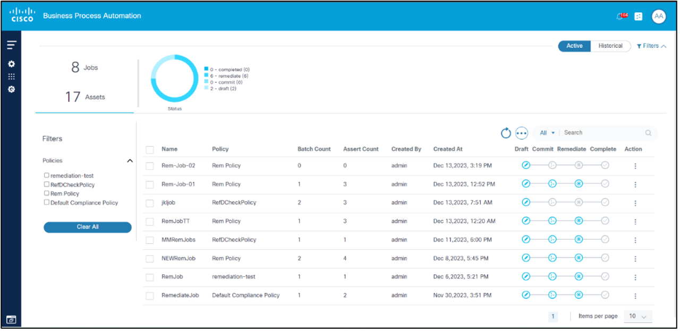The image size is (680, 331).
Task: Select the jkljob row checkbox
Action: [150, 203]
